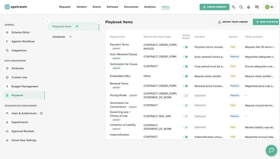Open Users & Authentication external link icon
This screenshot has height=159, width=280.
click(x=41, y=113)
